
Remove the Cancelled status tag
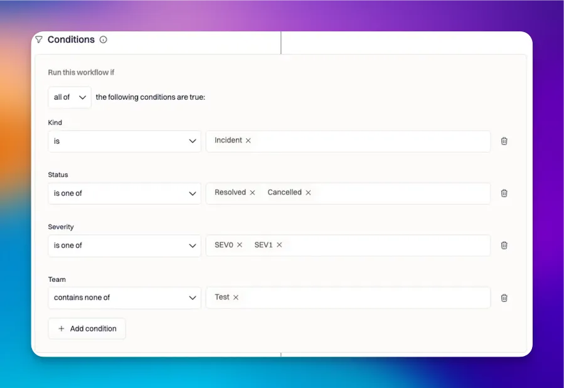[x=308, y=193]
